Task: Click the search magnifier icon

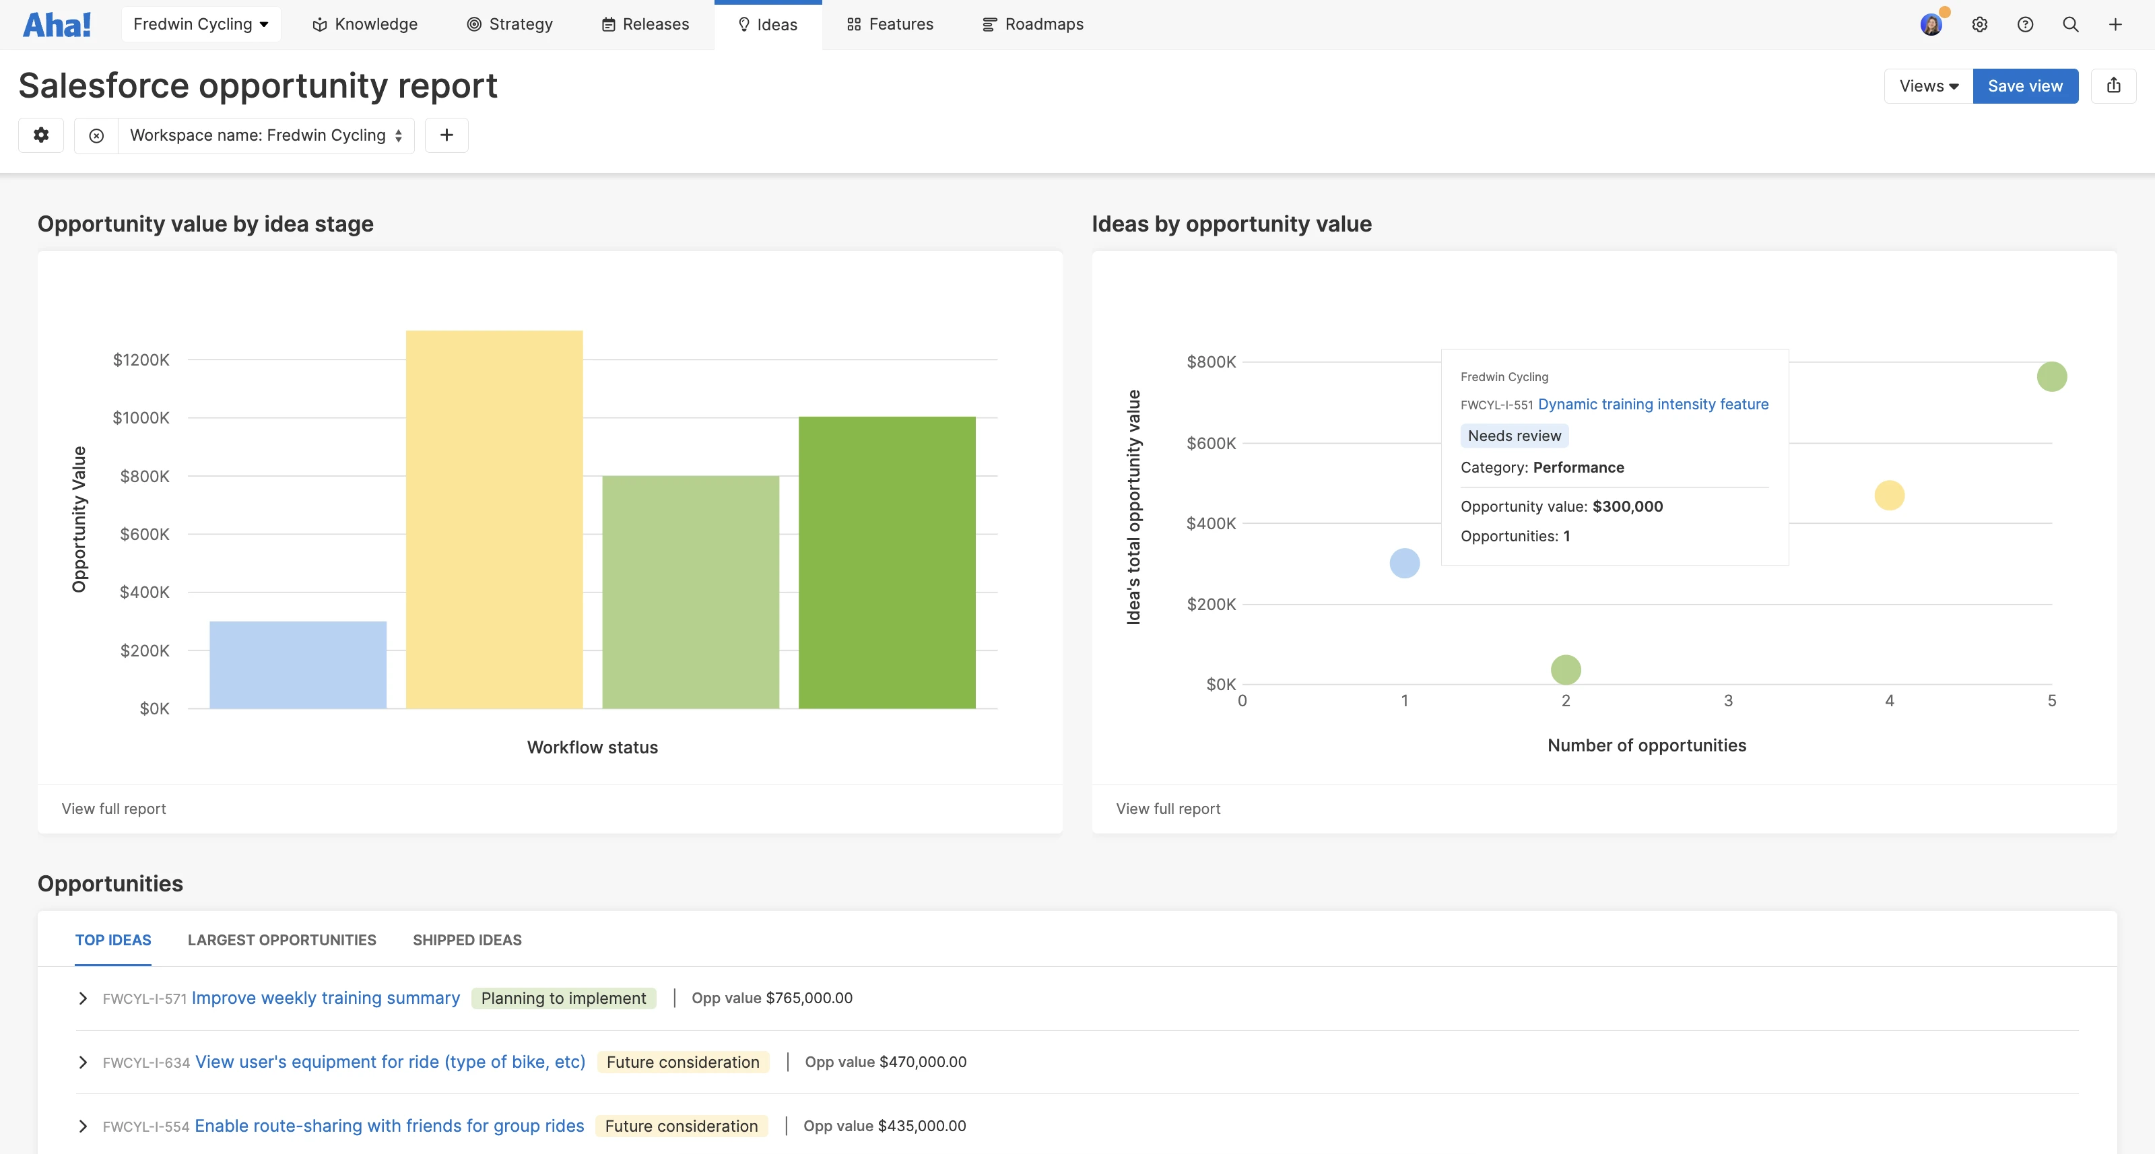Action: tap(2069, 24)
